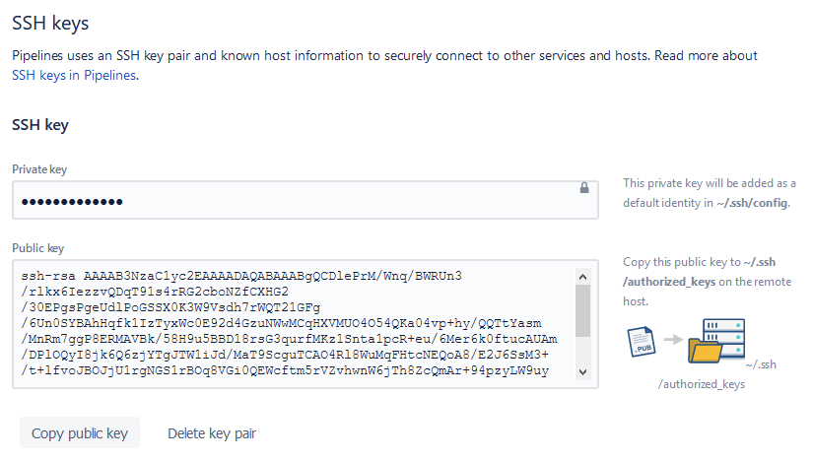
Task: Click the public key scrollbar down arrow
Action: coord(582,372)
